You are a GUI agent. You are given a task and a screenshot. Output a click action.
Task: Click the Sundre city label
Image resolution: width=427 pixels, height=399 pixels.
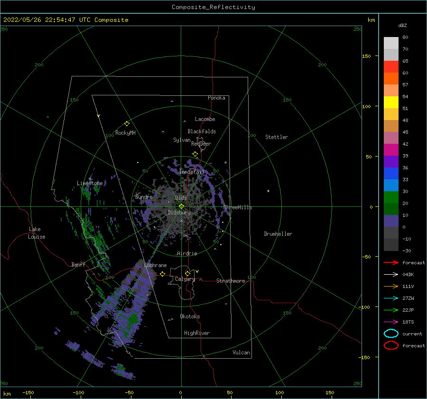tap(144, 197)
